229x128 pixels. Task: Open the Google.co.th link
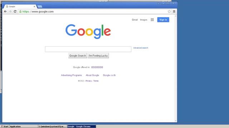pyautogui.click(x=109, y=75)
